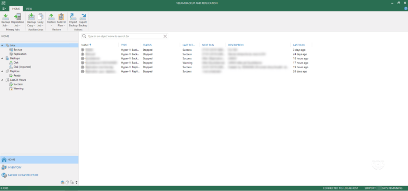The width and height of the screenshot is (408, 191).
Task: Open the Failover Plan ribbon button
Action: tap(61, 20)
